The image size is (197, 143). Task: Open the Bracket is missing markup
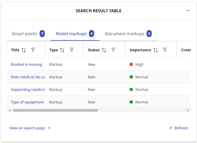[x=26, y=64]
